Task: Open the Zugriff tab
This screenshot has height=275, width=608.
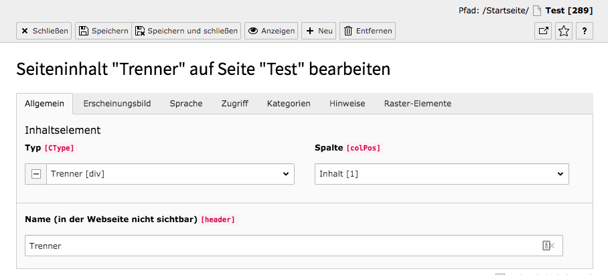Action: pyautogui.click(x=235, y=104)
